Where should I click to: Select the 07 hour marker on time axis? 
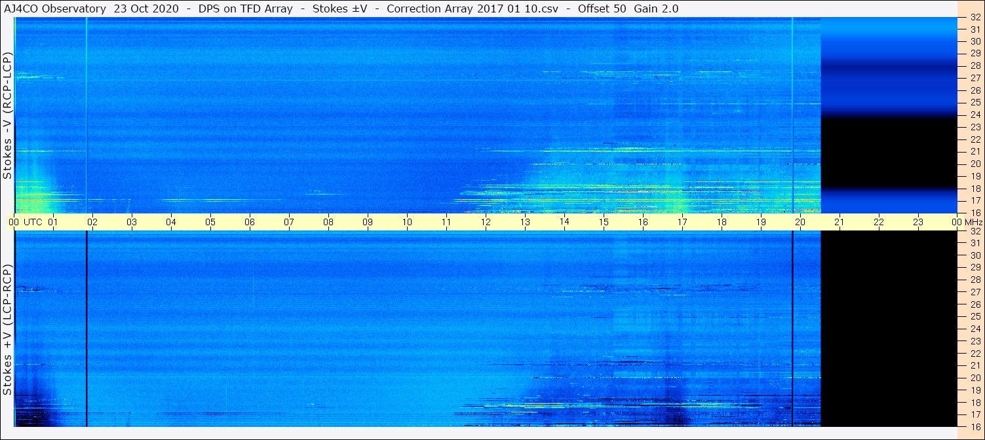(x=289, y=222)
